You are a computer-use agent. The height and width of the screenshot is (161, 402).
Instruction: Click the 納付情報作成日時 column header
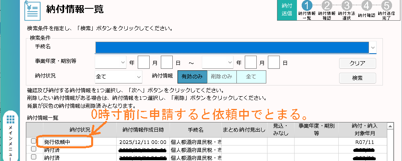[144, 130]
